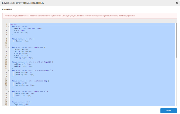This screenshot has height=114, width=180.
Task: Click the pink warning notice box
Action: pos(90,16)
